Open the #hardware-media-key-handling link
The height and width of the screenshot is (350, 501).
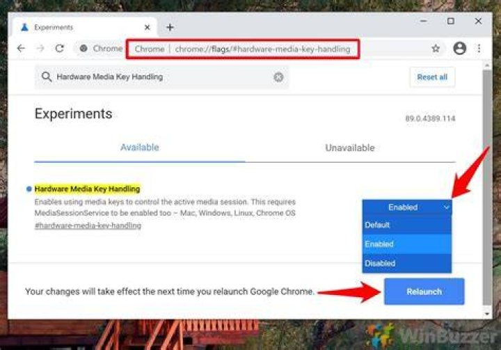88,225
